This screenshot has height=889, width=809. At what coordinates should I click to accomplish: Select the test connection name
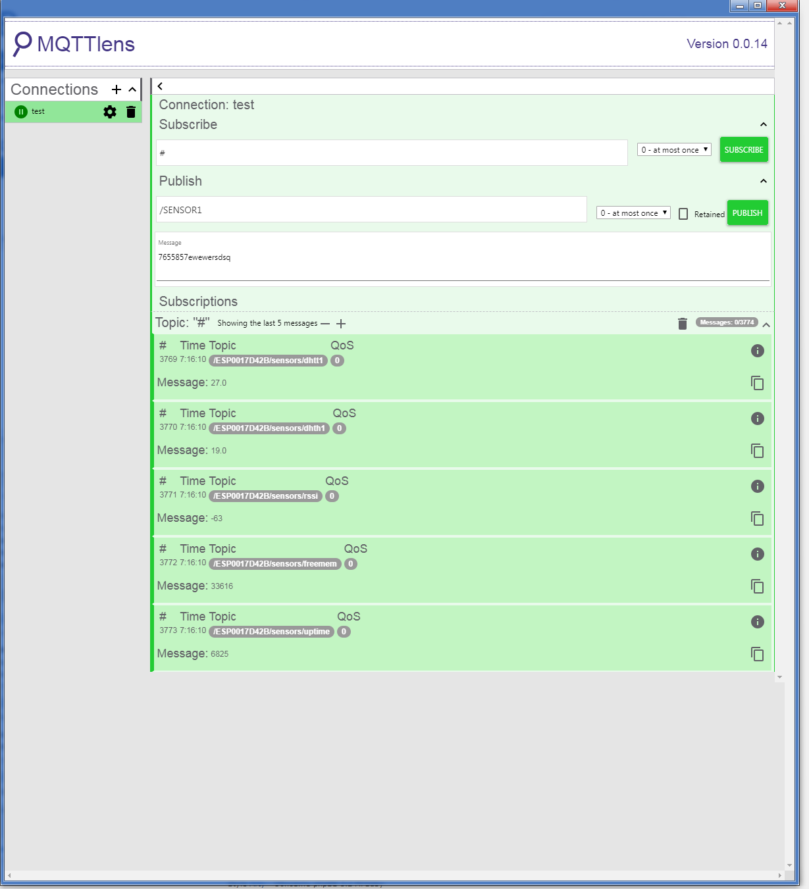38,111
